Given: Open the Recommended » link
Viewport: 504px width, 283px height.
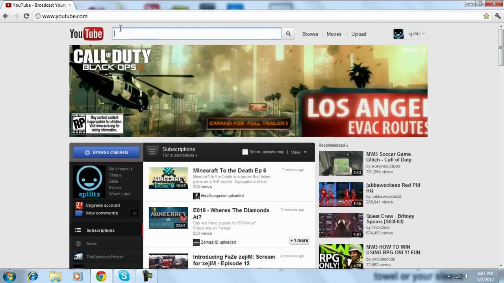Looking at the screenshot, I should click(333, 145).
